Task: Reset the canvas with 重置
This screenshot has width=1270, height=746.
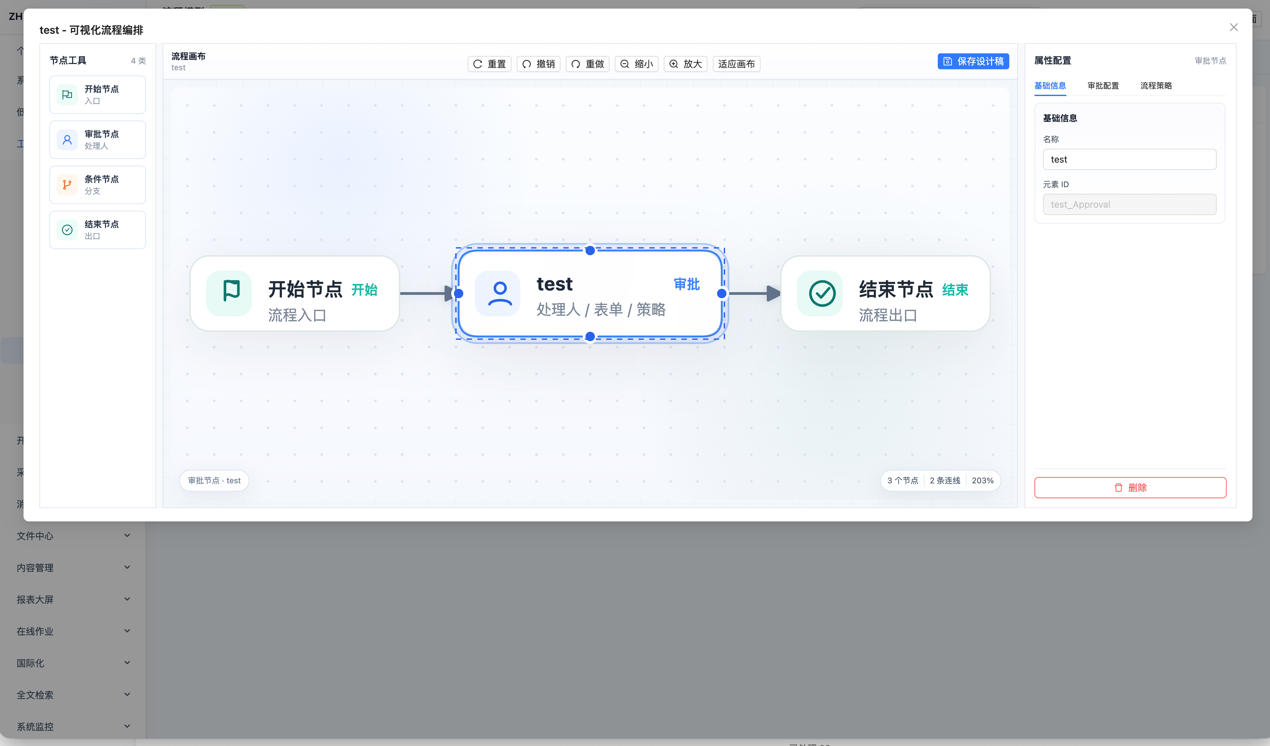Action: coord(489,64)
